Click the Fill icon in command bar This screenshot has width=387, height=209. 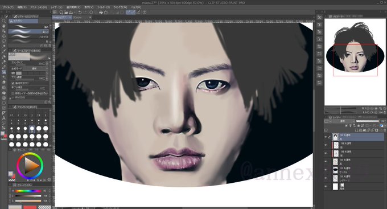point(101,12)
